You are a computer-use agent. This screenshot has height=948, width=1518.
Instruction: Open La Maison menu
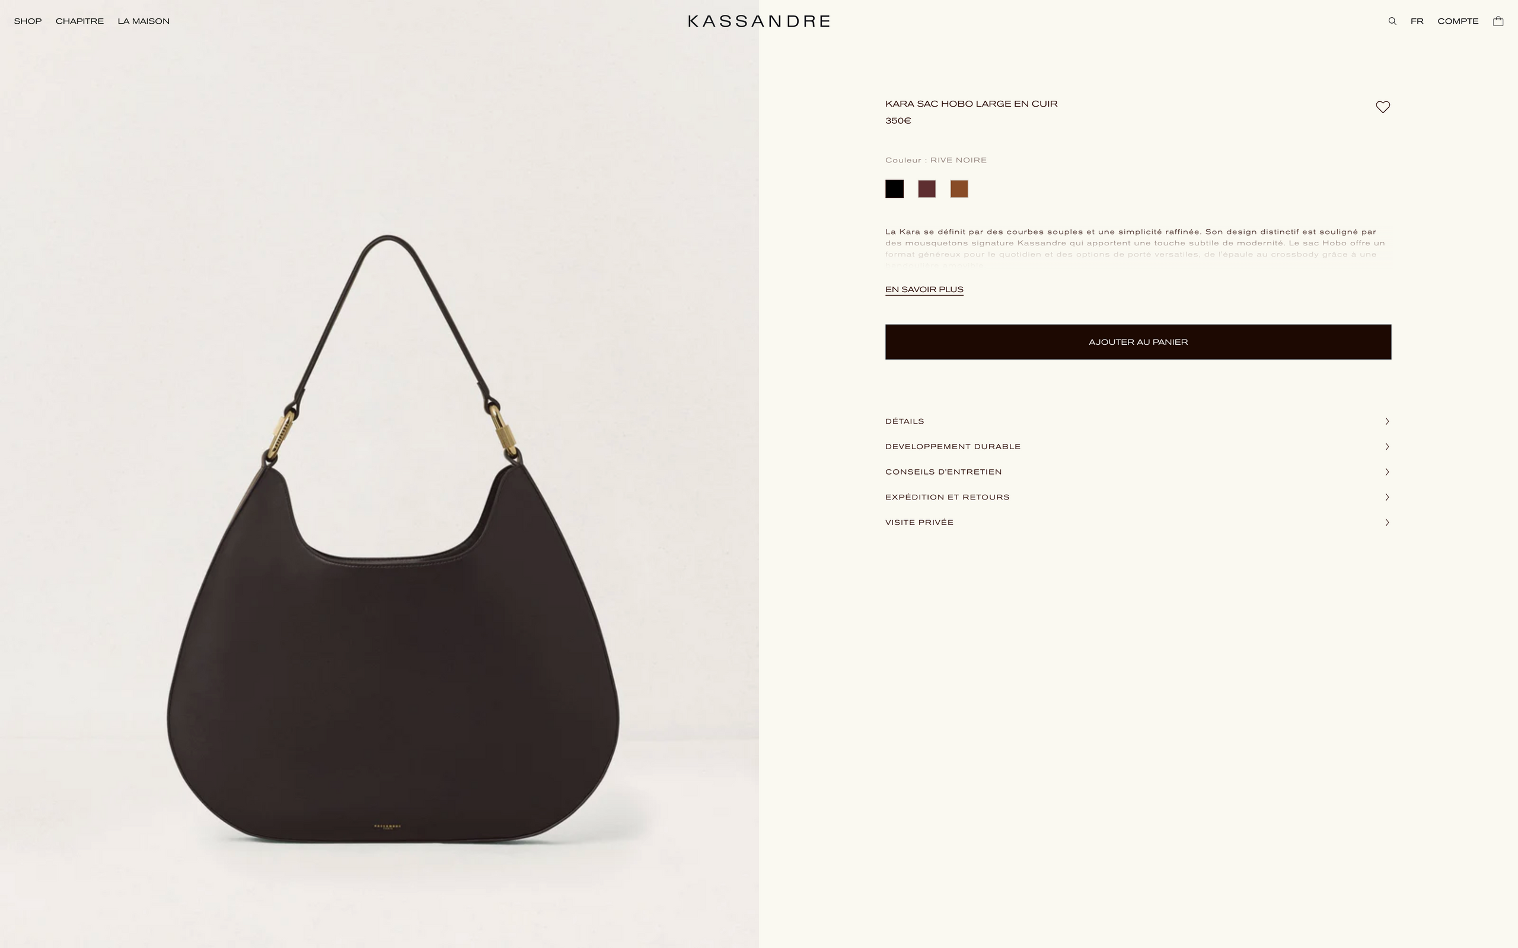(143, 21)
